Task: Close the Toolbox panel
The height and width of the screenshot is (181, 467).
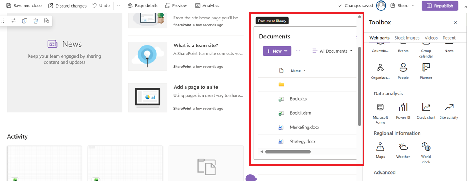Action: 455,22
